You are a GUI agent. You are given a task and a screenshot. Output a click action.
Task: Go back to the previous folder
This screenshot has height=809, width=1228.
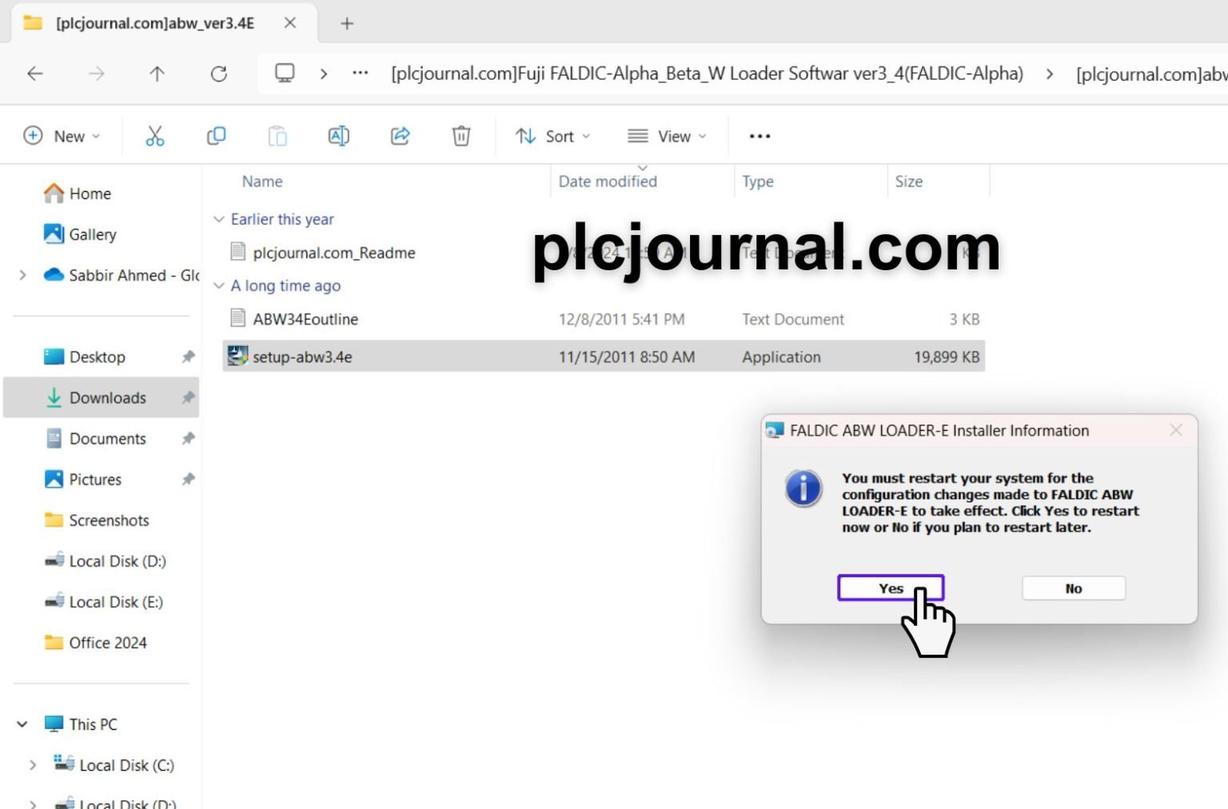35,74
